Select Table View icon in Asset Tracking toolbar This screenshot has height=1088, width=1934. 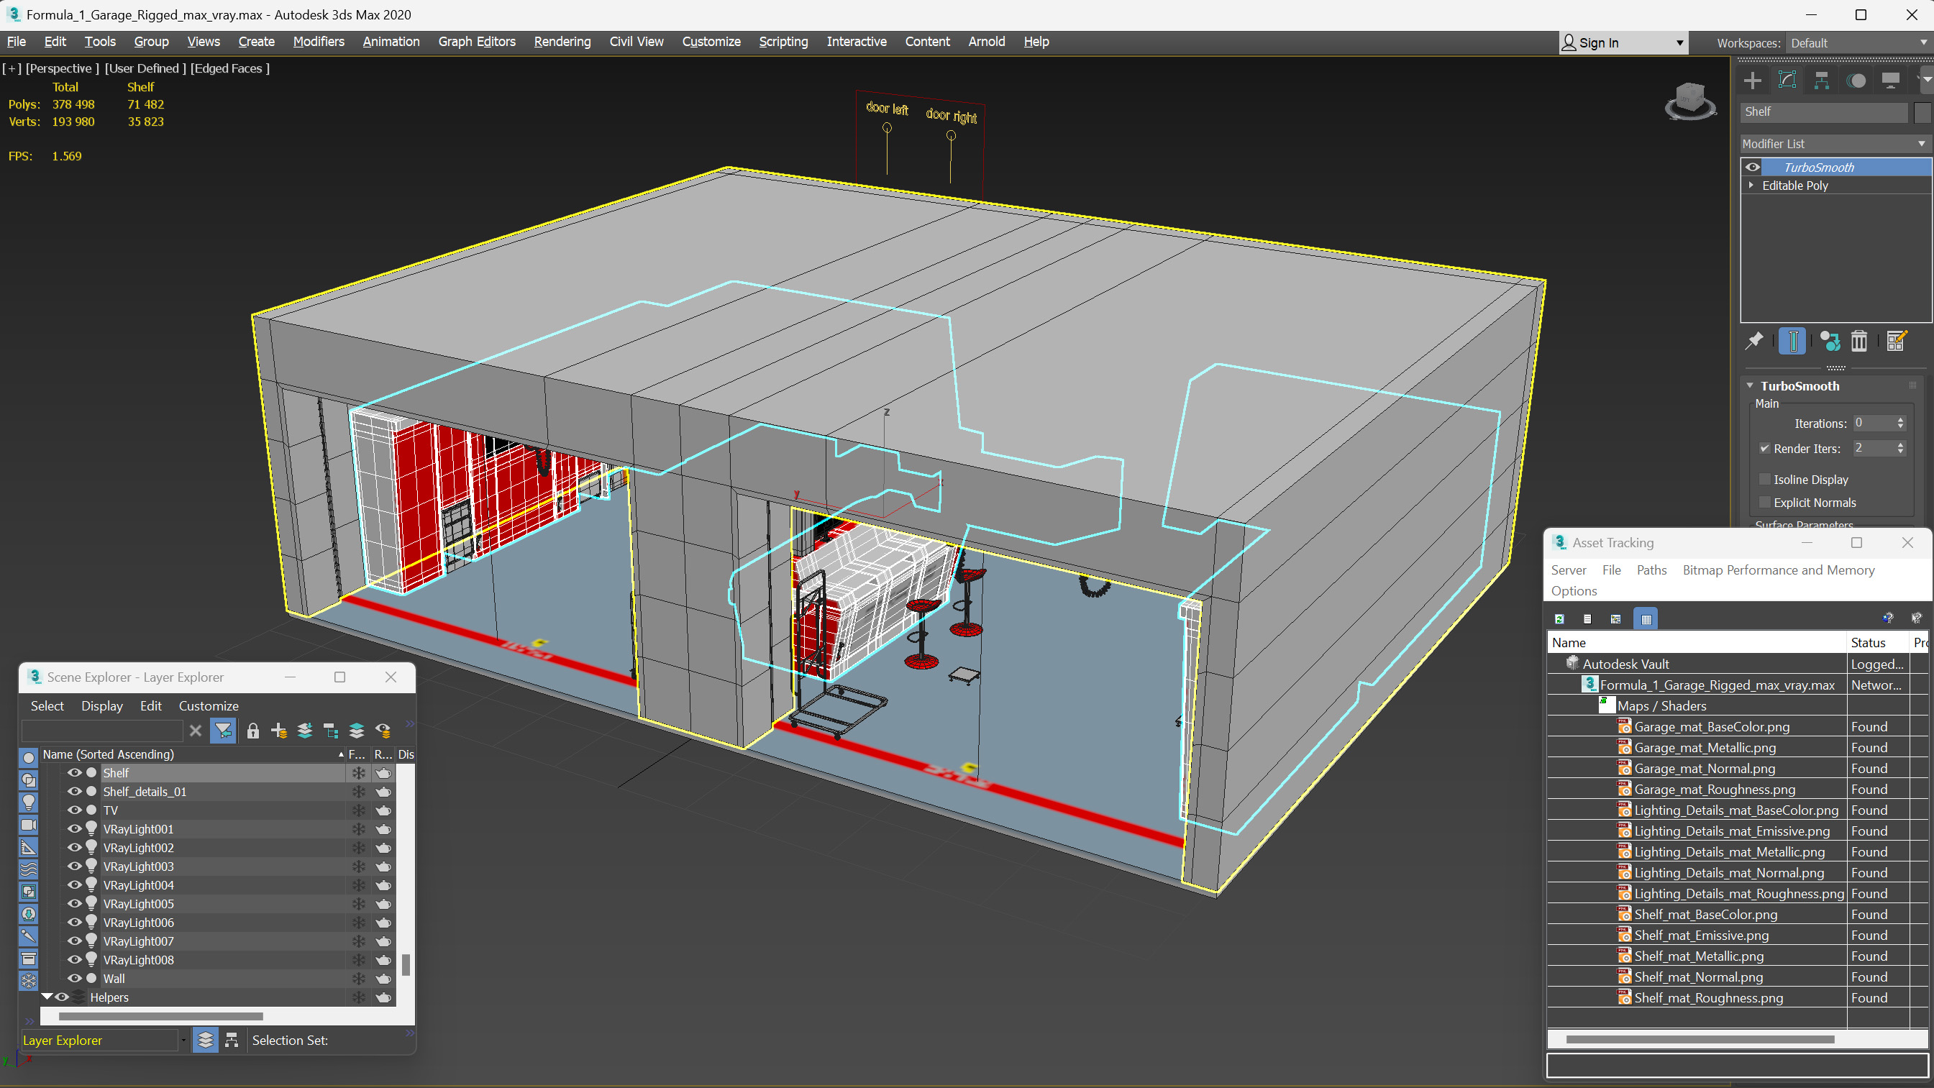1646,618
